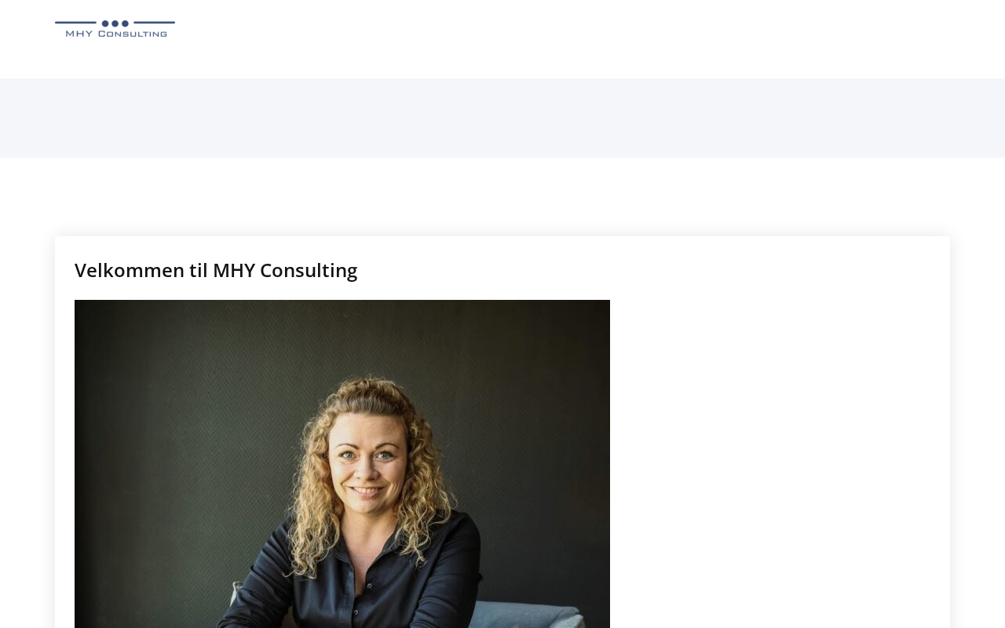Click the MHY Consulting logo
This screenshot has width=1005, height=628.
click(115, 29)
